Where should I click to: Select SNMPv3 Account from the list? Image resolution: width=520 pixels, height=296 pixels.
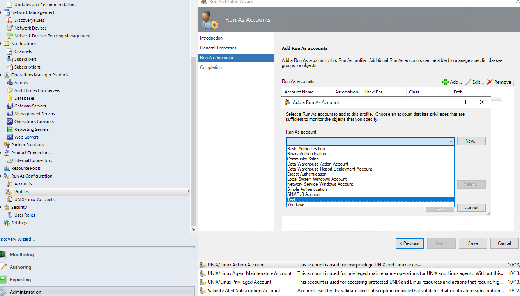pos(370,194)
